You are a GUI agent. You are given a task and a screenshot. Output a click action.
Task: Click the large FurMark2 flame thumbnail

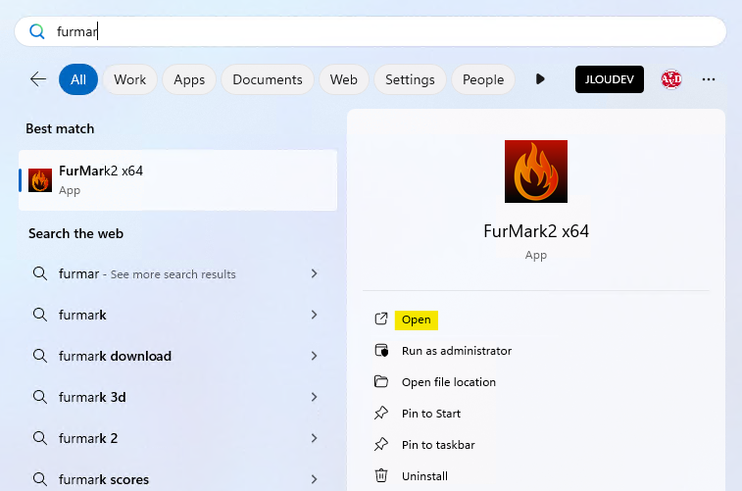pyautogui.click(x=536, y=172)
